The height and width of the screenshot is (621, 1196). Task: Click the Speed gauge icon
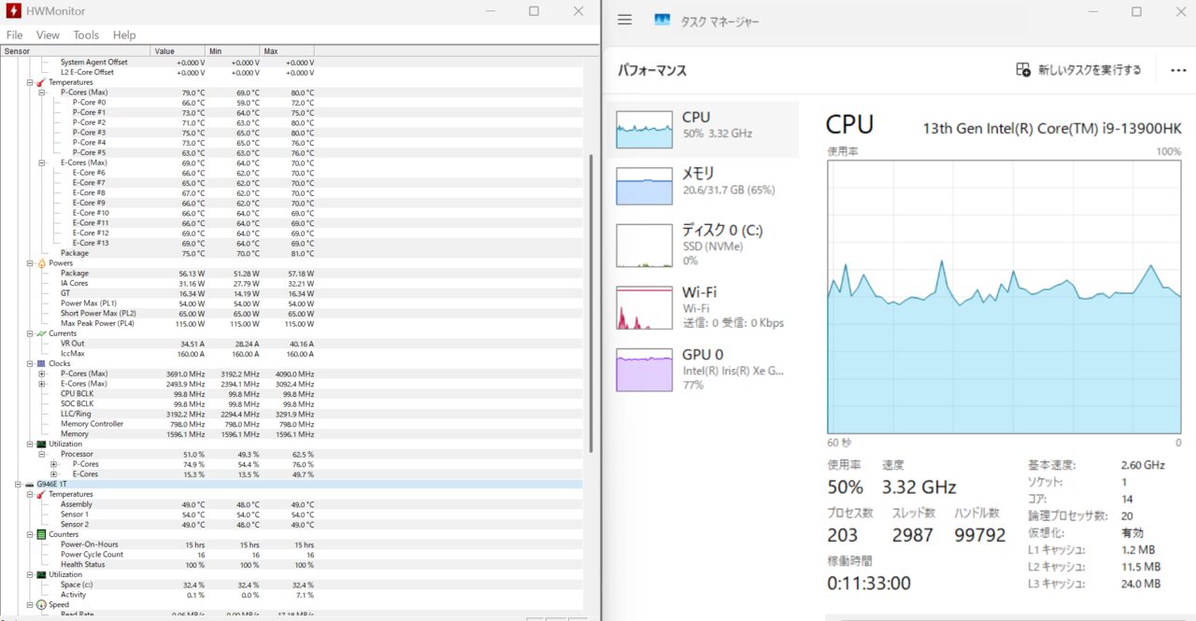(40, 605)
